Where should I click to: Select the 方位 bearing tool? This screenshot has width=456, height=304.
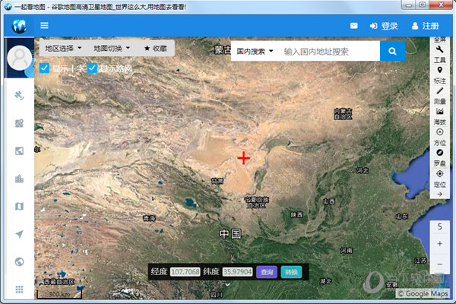tap(440, 138)
